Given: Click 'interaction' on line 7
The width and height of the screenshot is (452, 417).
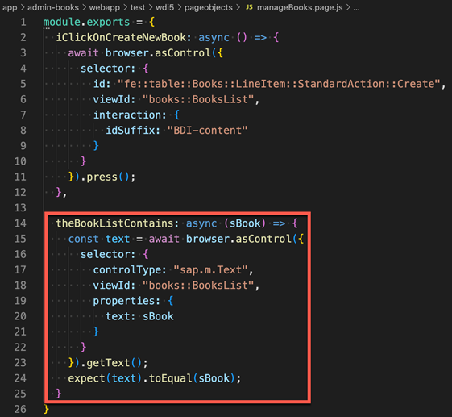Looking at the screenshot, I should pos(126,115).
